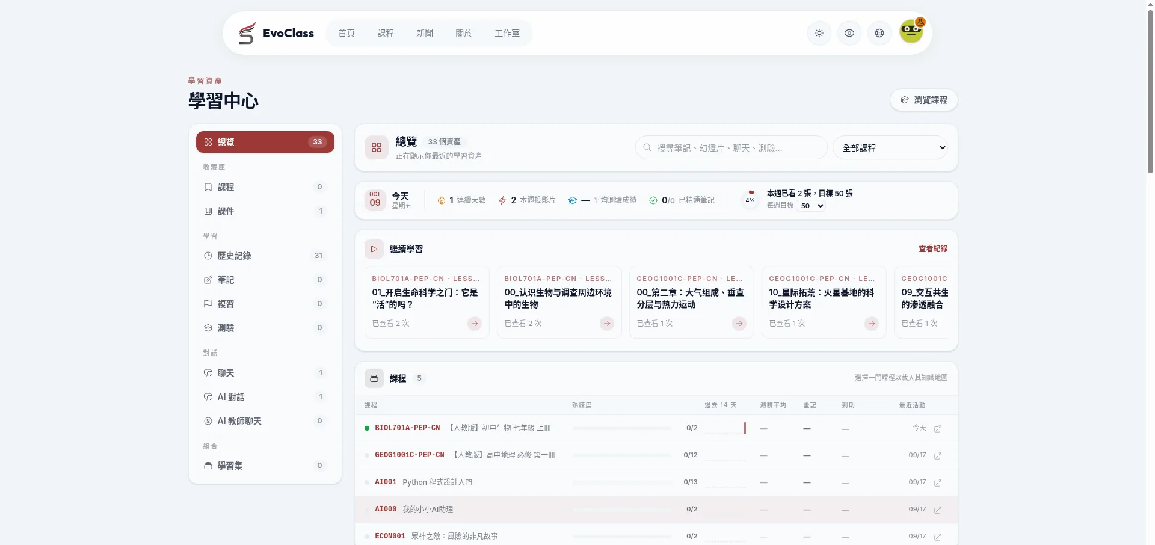This screenshot has width=1155, height=545.
Task: Open the language globe icon
Action: [x=879, y=33]
